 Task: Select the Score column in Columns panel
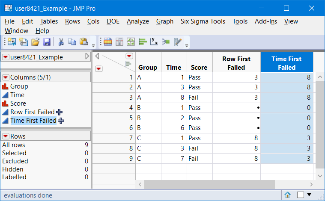(18, 103)
